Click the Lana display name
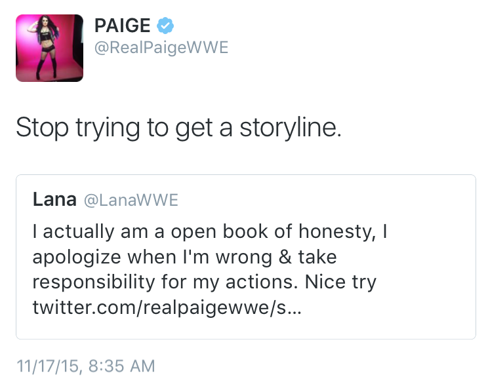 coord(54,200)
